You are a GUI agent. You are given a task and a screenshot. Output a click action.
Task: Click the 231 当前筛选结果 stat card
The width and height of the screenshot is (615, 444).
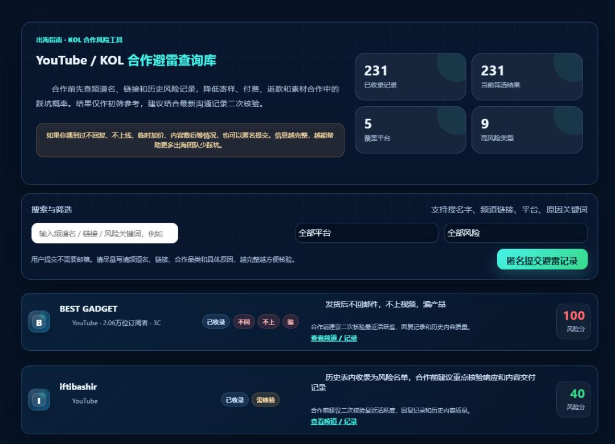(527, 77)
